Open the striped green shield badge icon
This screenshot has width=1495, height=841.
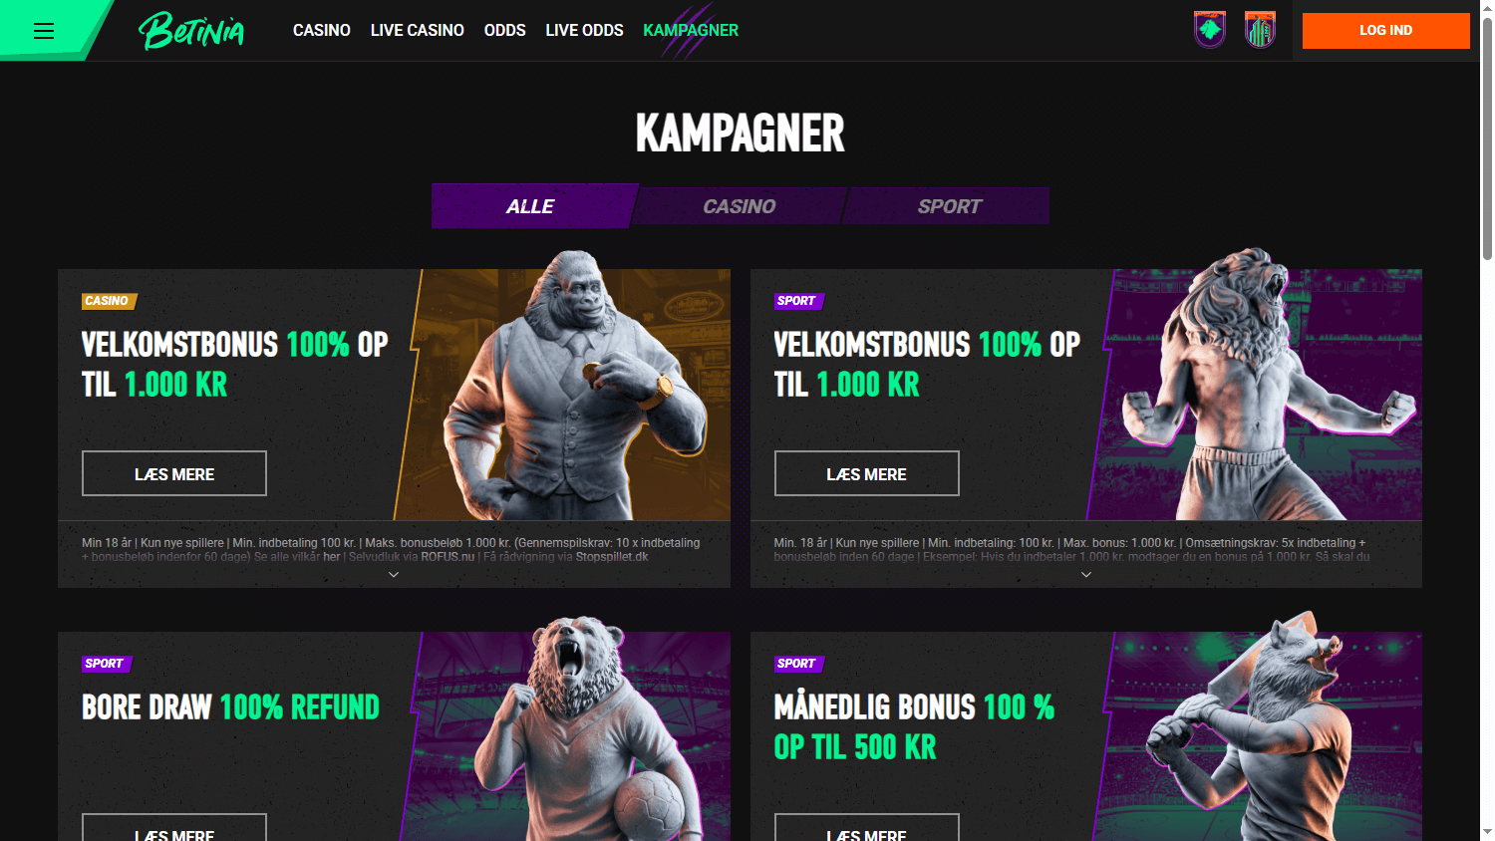pyautogui.click(x=1261, y=30)
